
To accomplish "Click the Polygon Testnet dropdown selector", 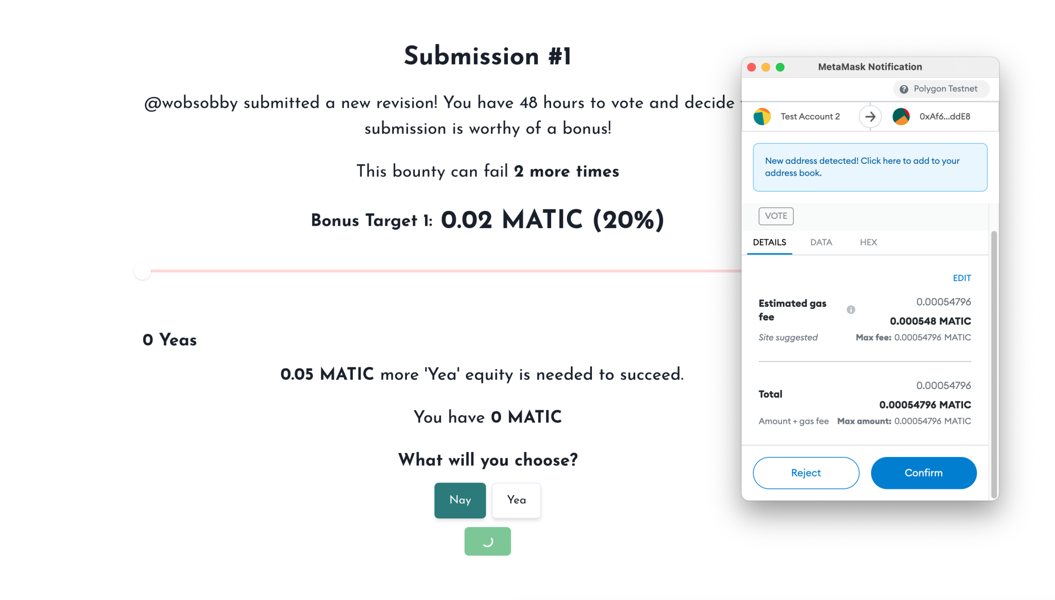I will pyautogui.click(x=939, y=90).
